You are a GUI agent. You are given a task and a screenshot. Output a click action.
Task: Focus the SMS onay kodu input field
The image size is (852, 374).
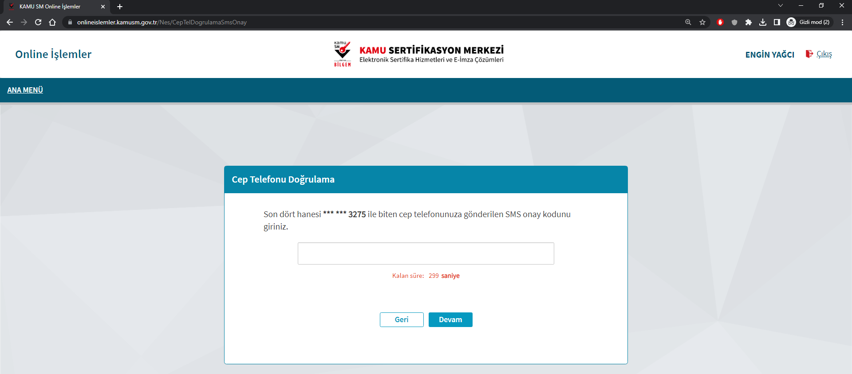pyautogui.click(x=426, y=253)
